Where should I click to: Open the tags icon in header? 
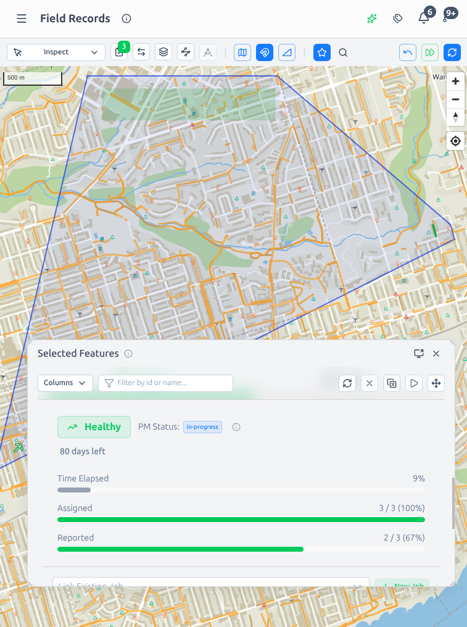point(397,19)
